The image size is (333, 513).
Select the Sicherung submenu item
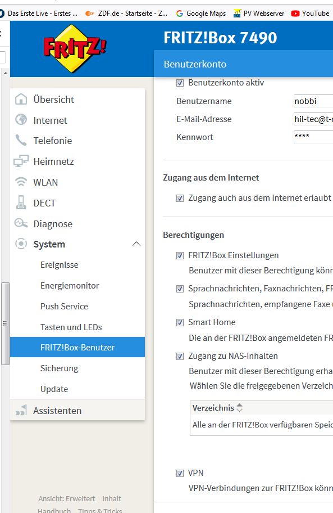click(60, 368)
